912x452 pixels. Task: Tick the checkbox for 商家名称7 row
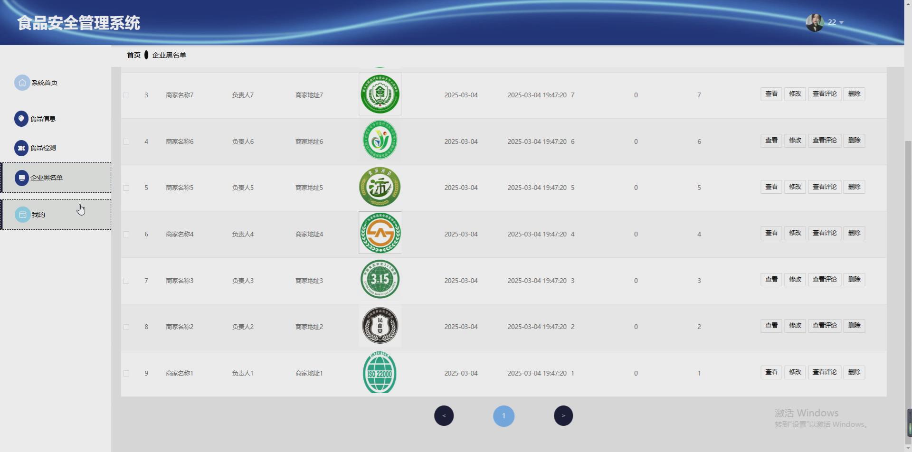(x=126, y=95)
